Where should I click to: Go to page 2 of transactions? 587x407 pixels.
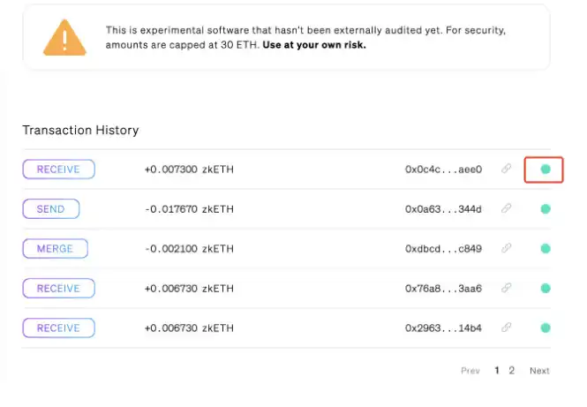pyautogui.click(x=512, y=371)
